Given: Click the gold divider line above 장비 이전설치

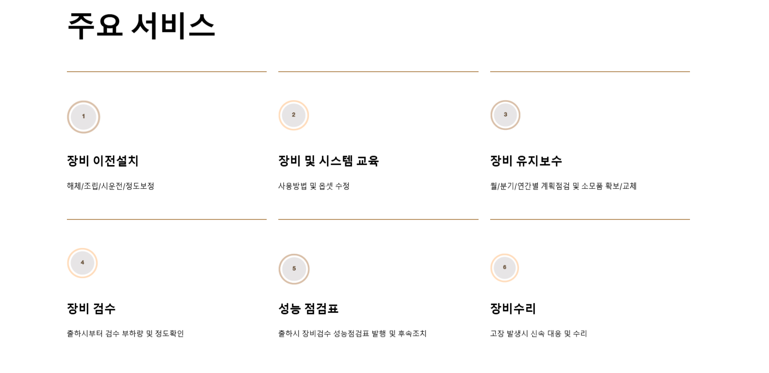Looking at the screenshot, I should (x=167, y=72).
